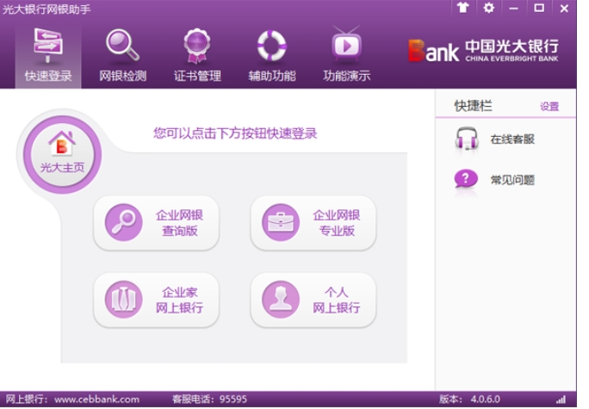Click the 客服电话 95595 text
589x409 pixels.
(209, 400)
